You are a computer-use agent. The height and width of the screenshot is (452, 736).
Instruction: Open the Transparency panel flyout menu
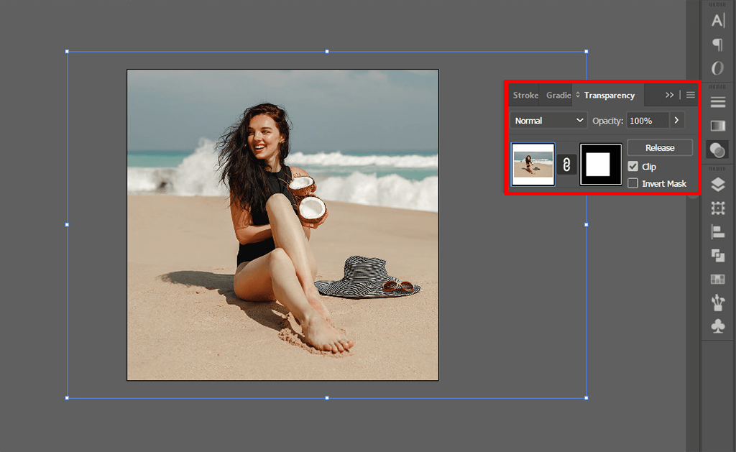[691, 94]
